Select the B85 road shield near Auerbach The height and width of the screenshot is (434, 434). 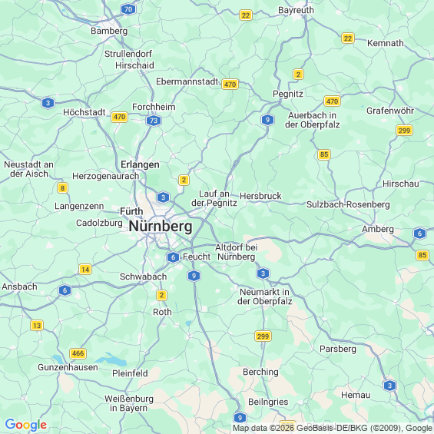coord(324,154)
